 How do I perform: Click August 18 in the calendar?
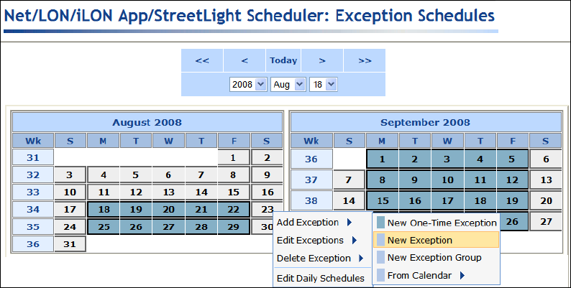coord(104,210)
